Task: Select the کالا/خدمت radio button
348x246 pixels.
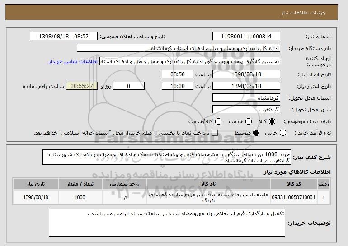Action: (218, 121)
